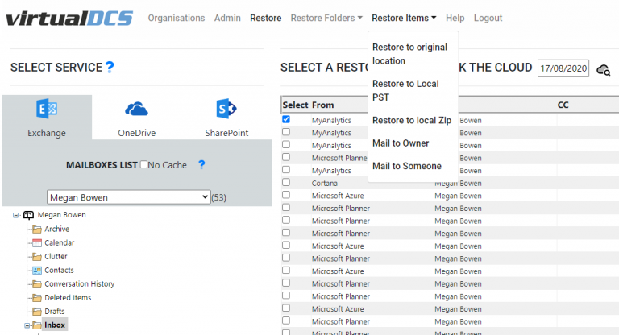Select the Clutter folder in tree
The height and width of the screenshot is (335, 619).
point(56,257)
